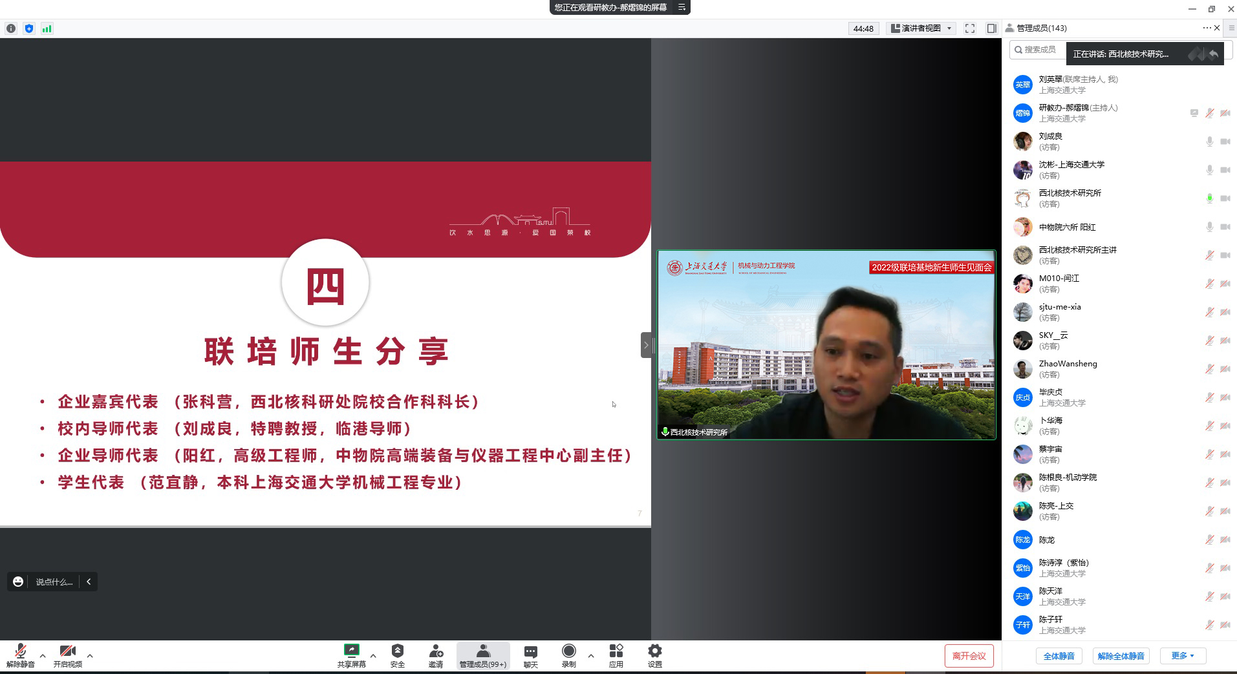Viewport: 1237px width, 674px height.
Task: Click the network signal status icon
Action: pos(47,28)
